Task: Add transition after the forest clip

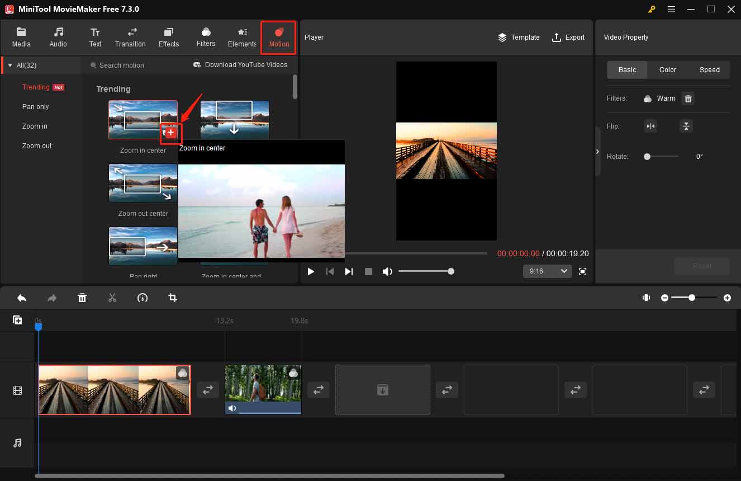Action: (x=318, y=390)
